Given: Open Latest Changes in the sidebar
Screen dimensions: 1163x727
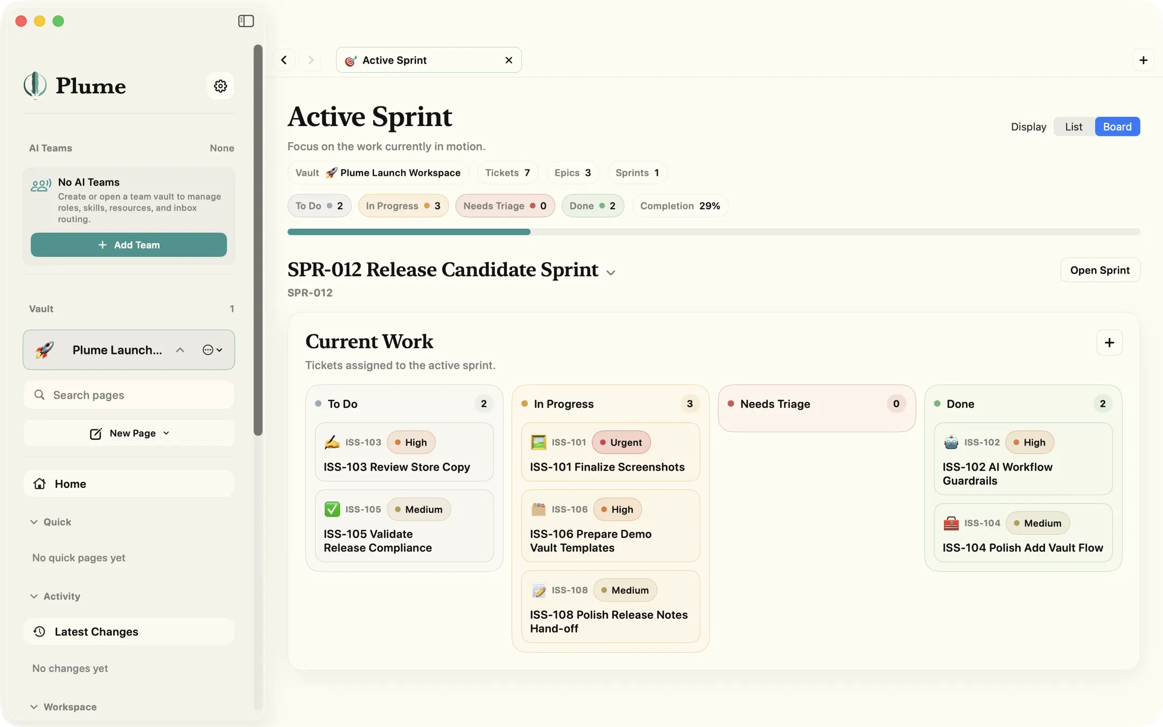Looking at the screenshot, I should tap(129, 632).
